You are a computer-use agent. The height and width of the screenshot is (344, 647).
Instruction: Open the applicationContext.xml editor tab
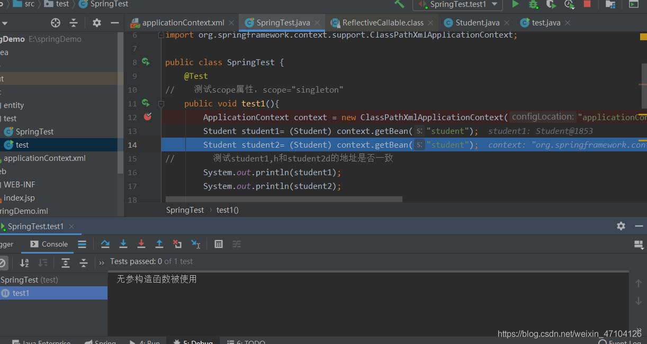183,23
